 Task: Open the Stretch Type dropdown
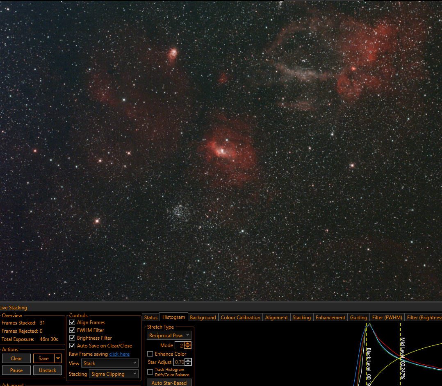coord(169,335)
